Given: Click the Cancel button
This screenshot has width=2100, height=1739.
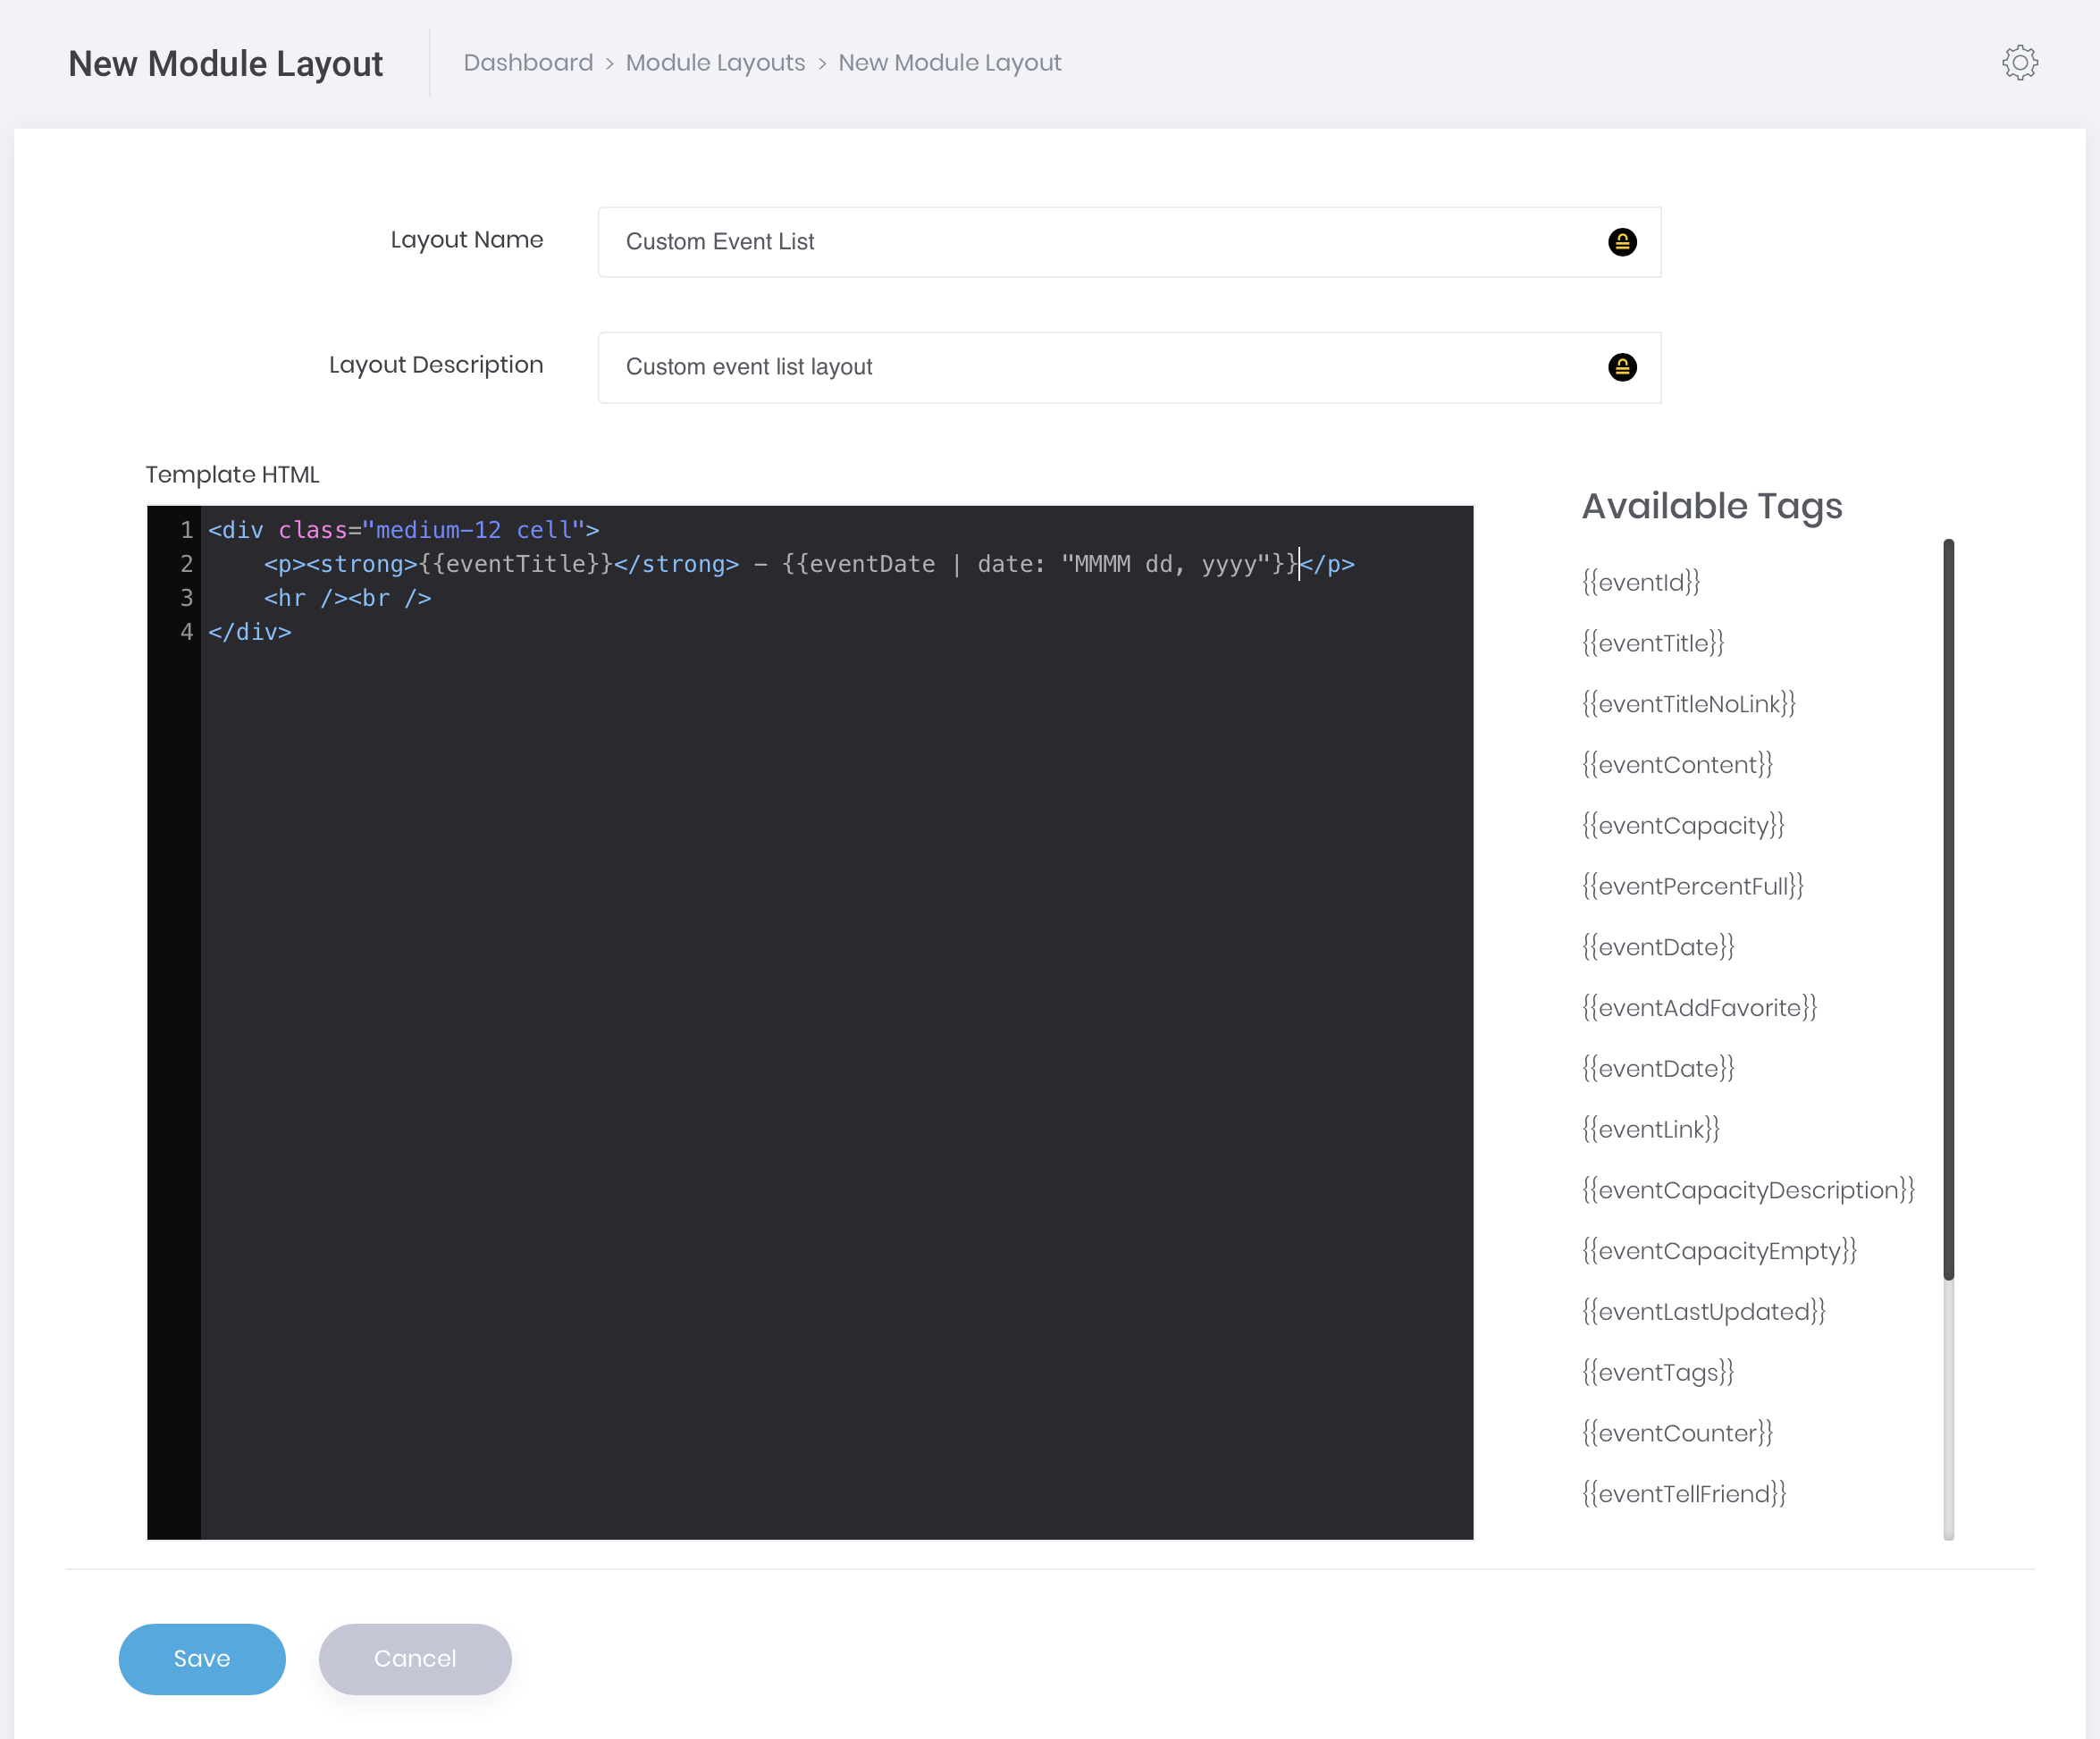Looking at the screenshot, I should pyautogui.click(x=416, y=1659).
